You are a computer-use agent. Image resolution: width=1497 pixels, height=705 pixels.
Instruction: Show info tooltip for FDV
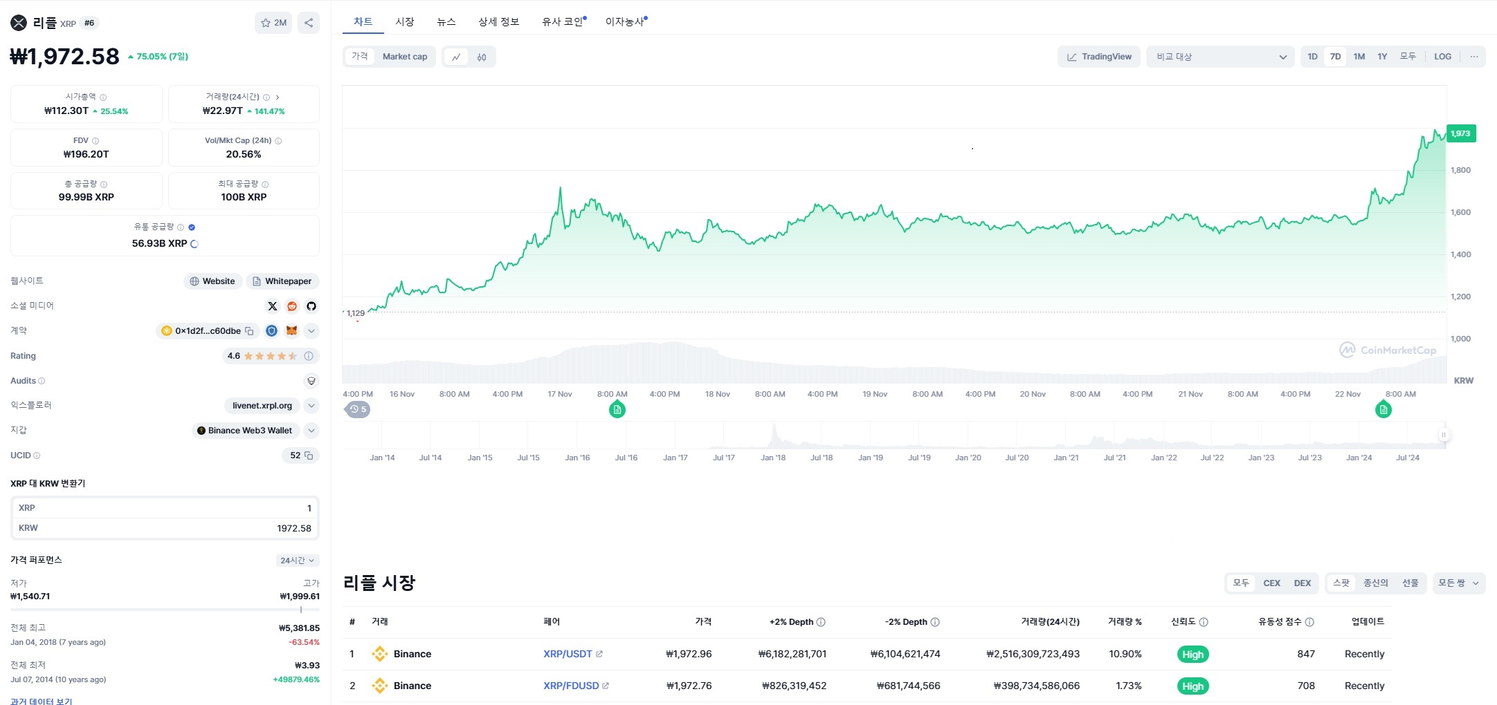tap(96, 141)
